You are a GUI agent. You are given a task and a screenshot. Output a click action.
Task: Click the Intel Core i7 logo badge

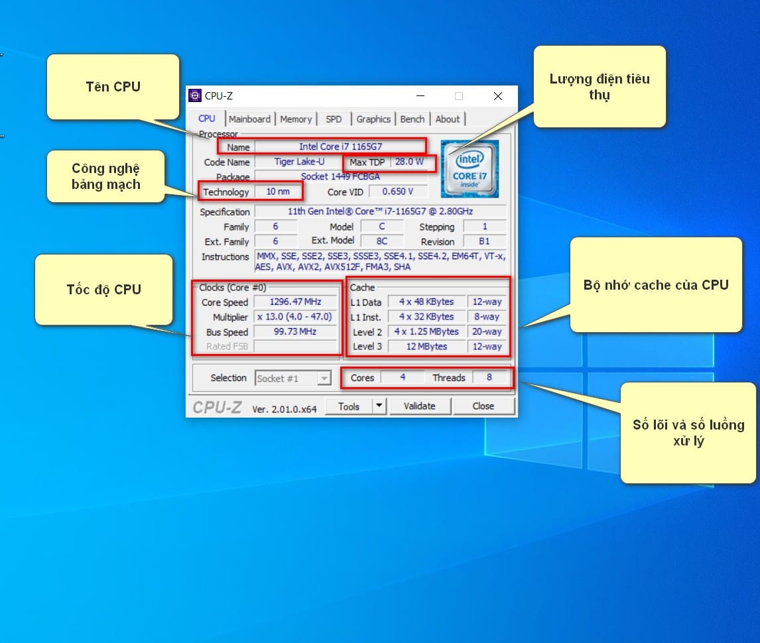469,168
